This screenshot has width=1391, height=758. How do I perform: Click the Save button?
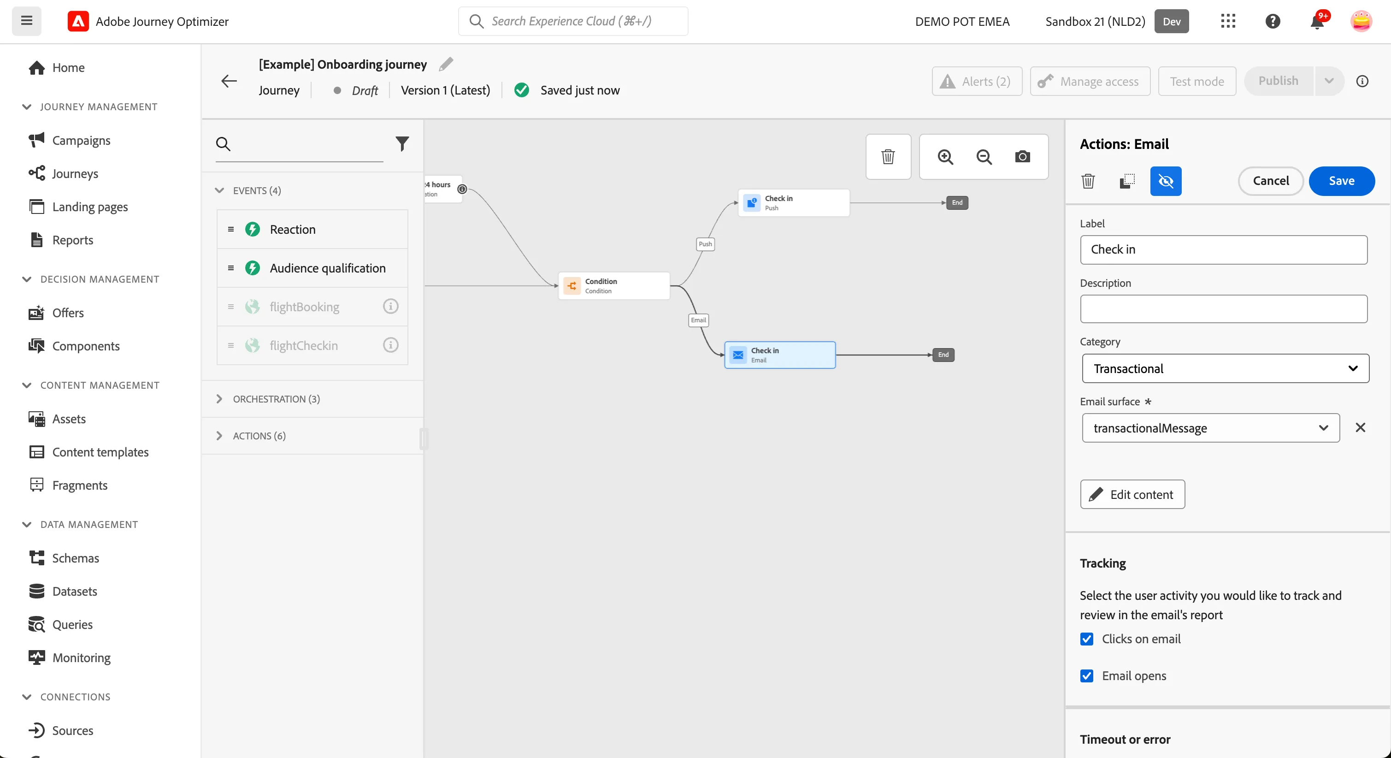pos(1341,181)
